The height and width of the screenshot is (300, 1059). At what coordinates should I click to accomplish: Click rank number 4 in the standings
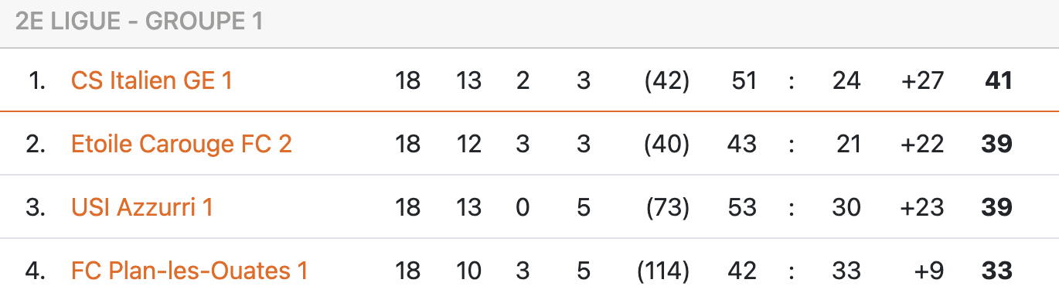pyautogui.click(x=36, y=271)
